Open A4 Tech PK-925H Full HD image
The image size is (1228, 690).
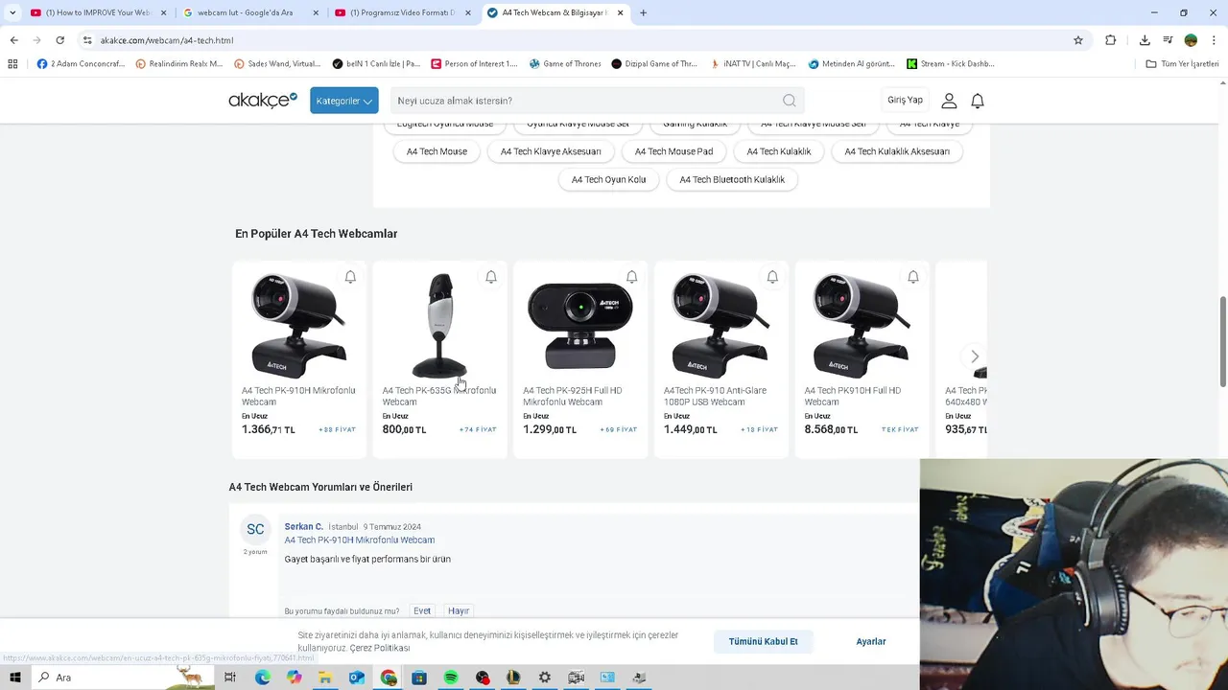click(580, 325)
